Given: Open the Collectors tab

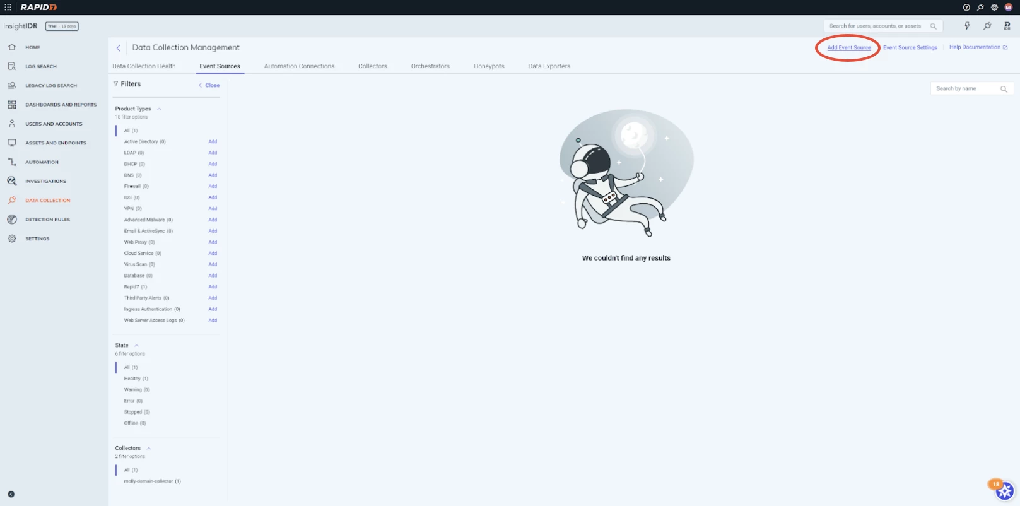Looking at the screenshot, I should (373, 66).
